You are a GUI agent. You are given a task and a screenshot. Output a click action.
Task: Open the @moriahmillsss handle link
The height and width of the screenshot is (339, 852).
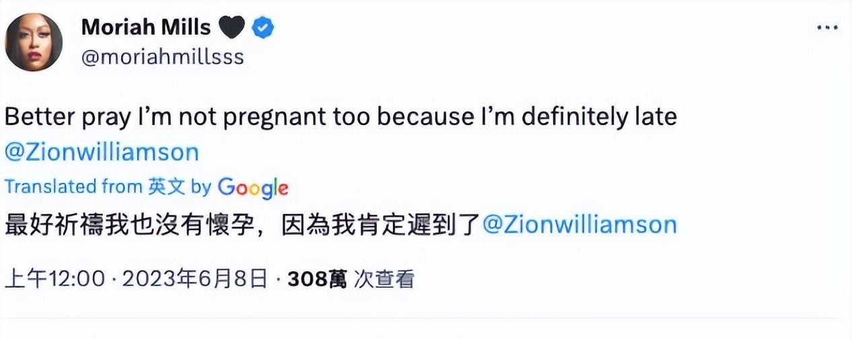pyautogui.click(x=162, y=57)
